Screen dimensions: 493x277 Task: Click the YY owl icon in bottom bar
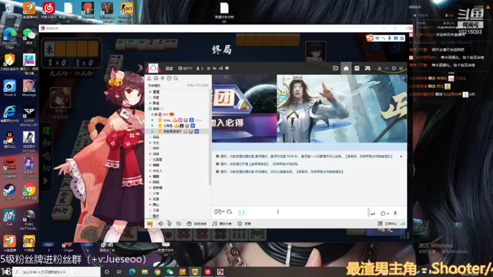(x=150, y=223)
